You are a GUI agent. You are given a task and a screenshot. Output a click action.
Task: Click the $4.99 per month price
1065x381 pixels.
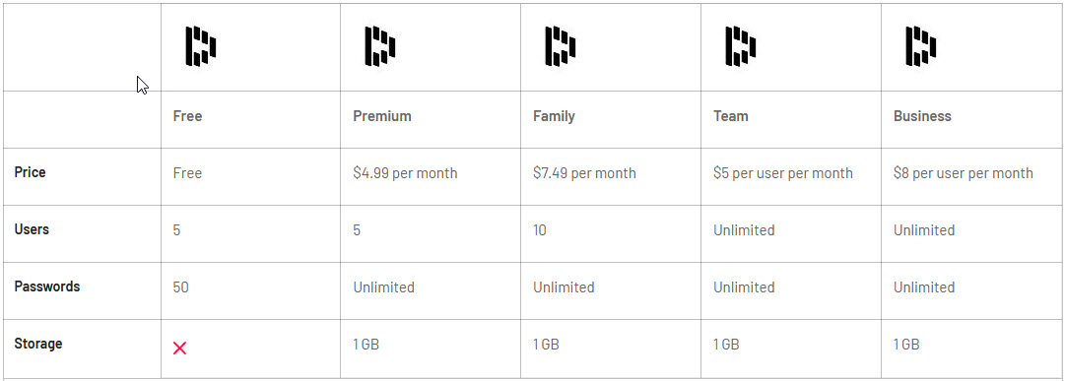pos(406,173)
